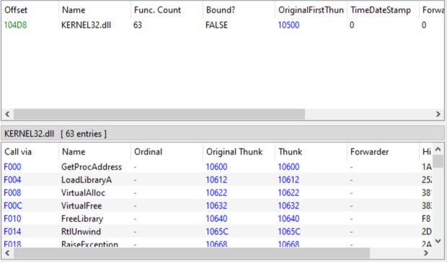Click Thunk column value 10632
Screen dimensions: 447x262
coord(288,206)
